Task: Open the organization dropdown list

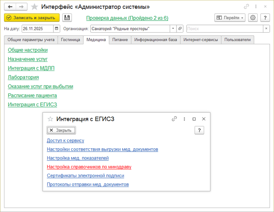Action: 173,29
